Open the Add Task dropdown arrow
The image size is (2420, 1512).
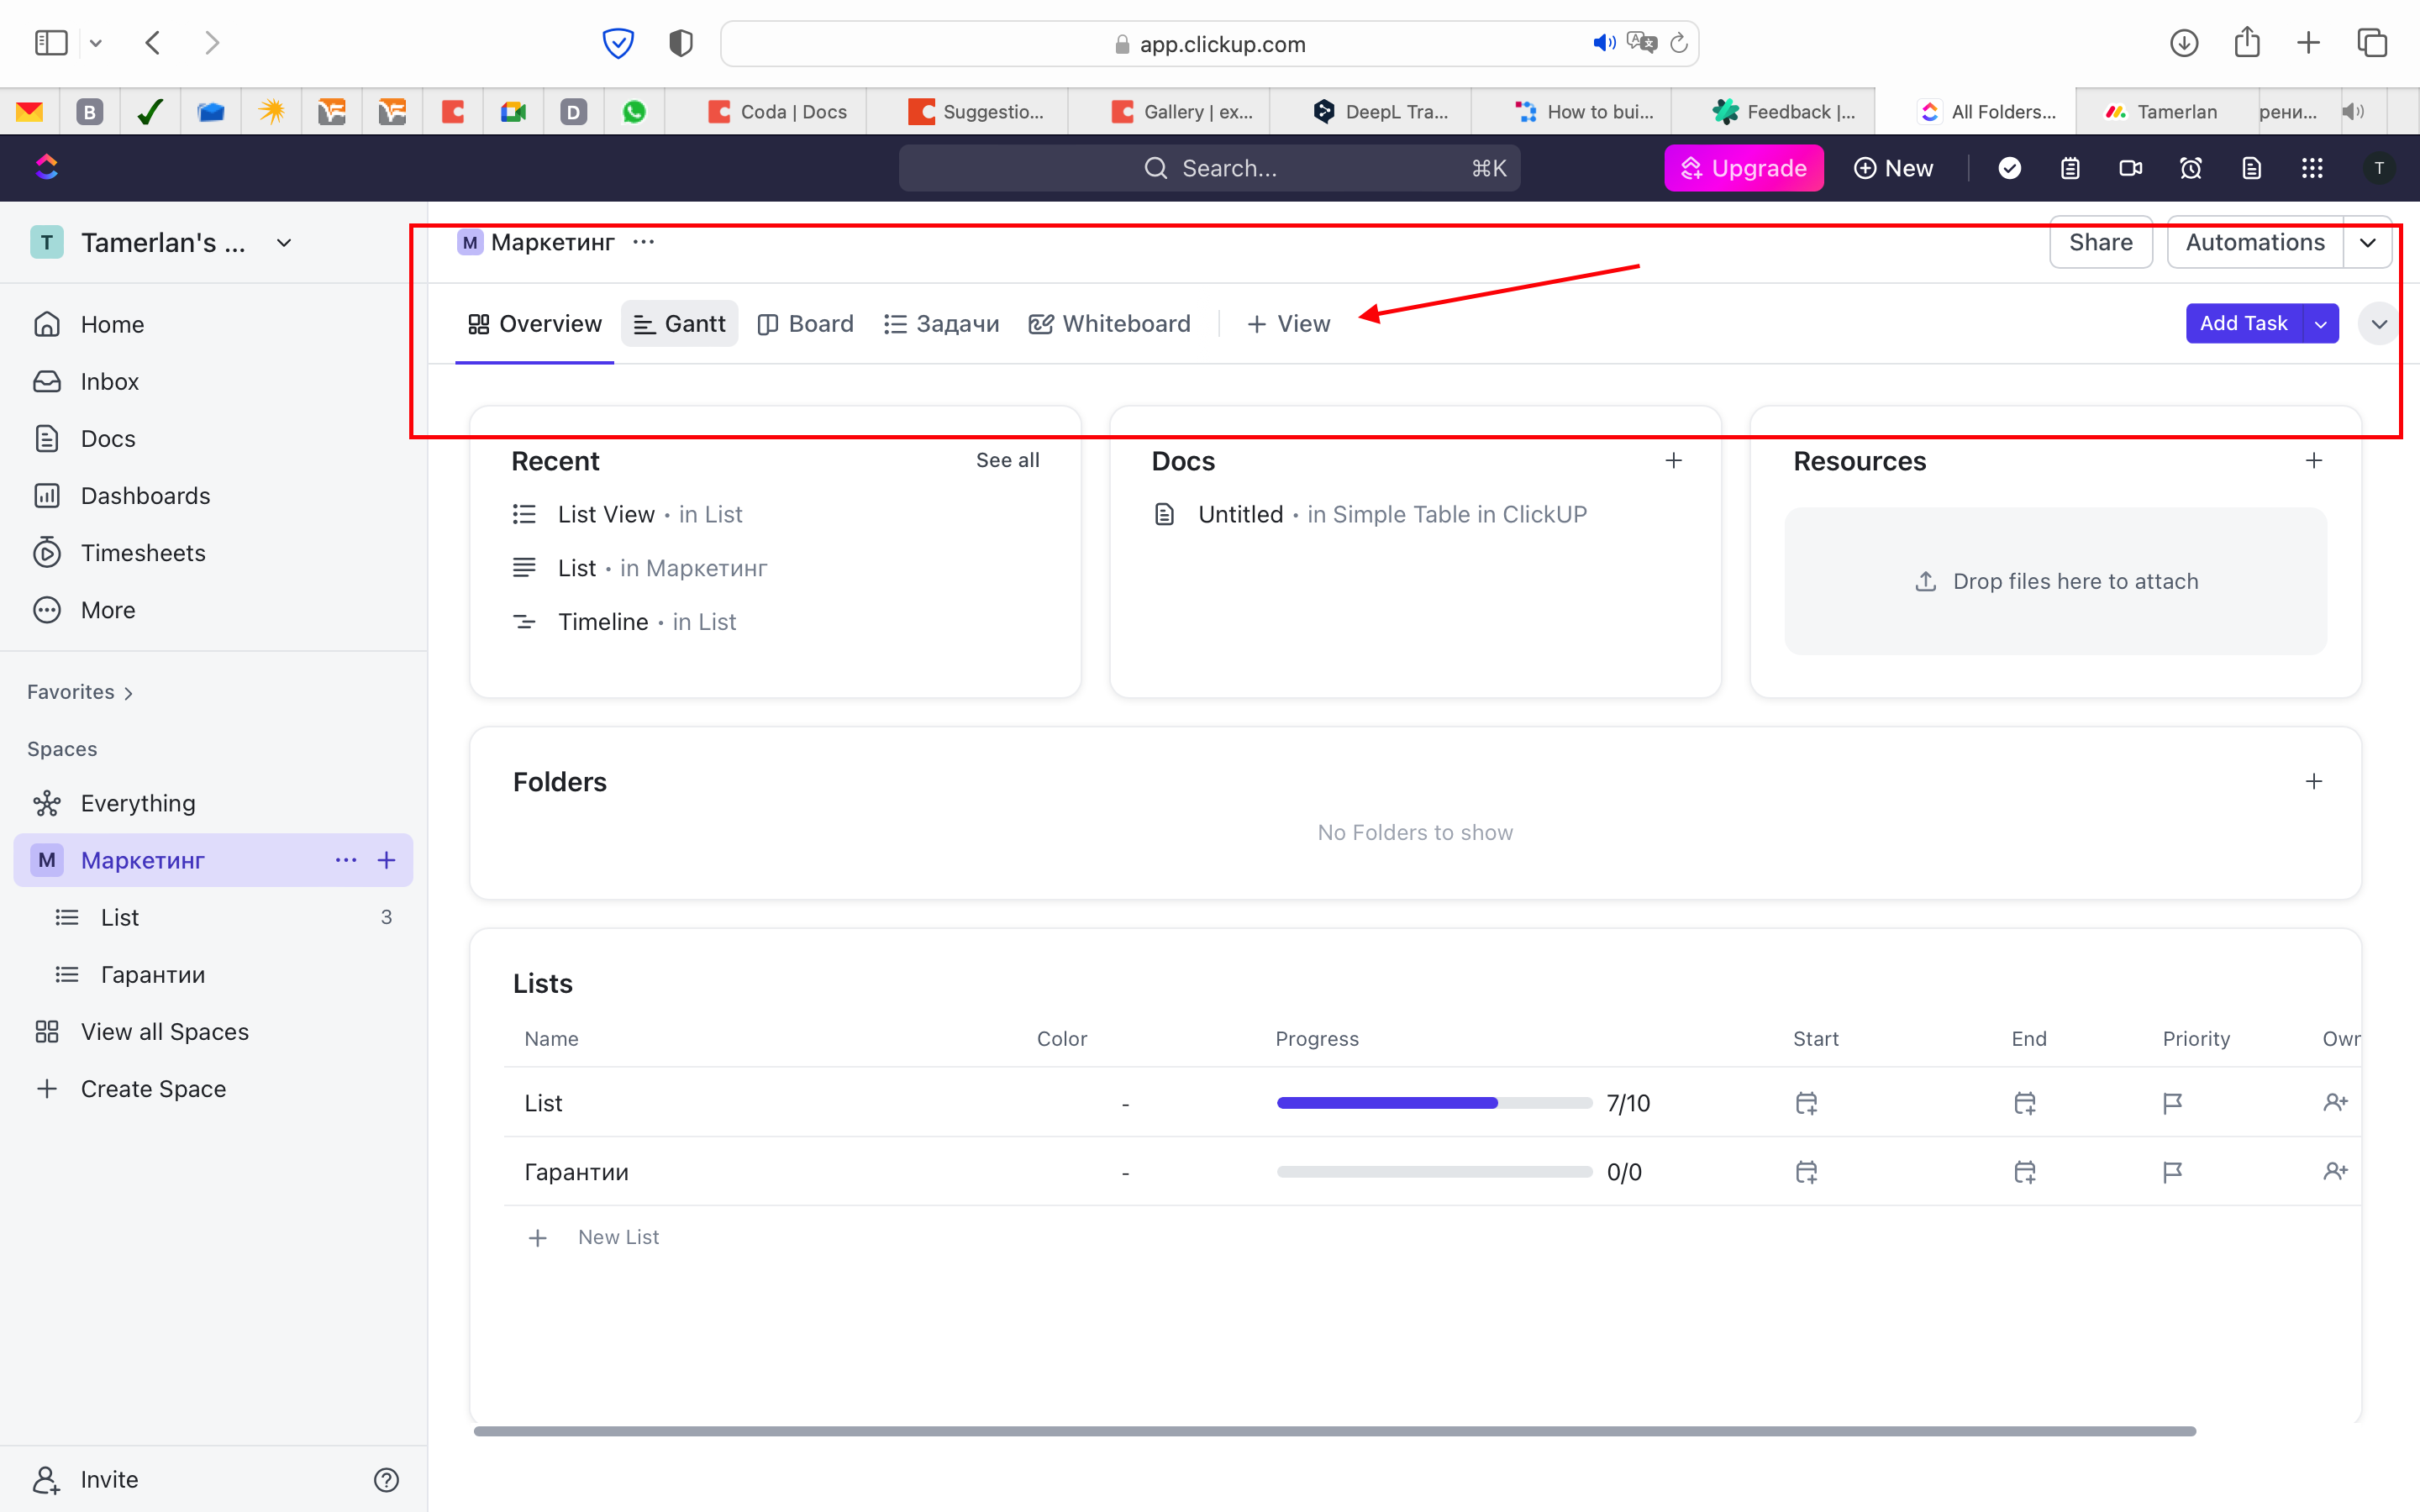2321,324
